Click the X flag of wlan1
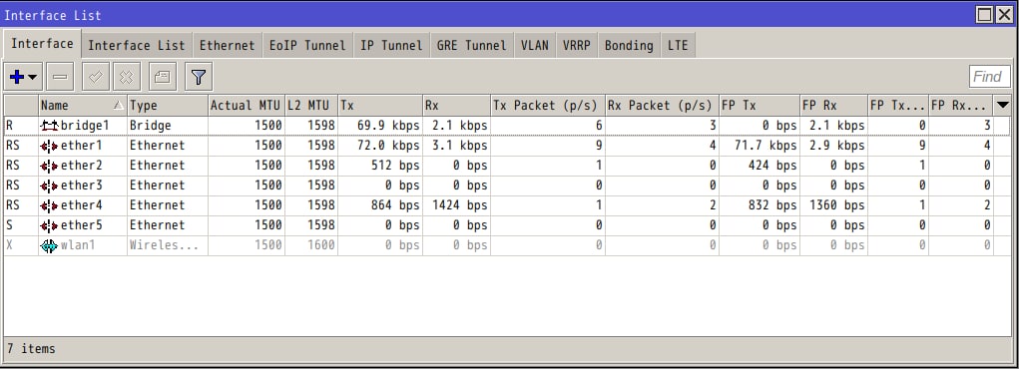The height and width of the screenshot is (369, 1019). pyautogui.click(x=9, y=245)
